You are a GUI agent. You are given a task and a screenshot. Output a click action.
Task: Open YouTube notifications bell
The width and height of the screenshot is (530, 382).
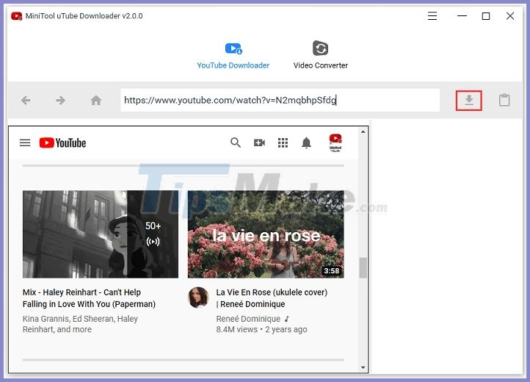tap(306, 143)
